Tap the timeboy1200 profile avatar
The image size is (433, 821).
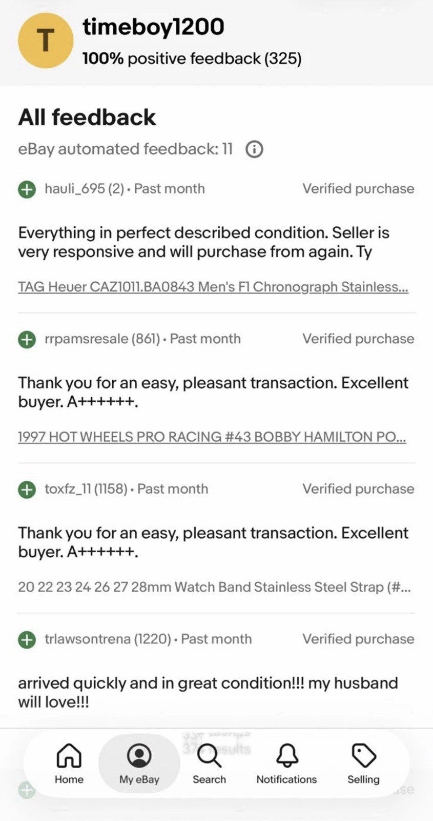pyautogui.click(x=45, y=41)
